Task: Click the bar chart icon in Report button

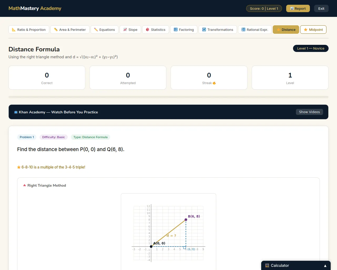Action: pyautogui.click(x=292, y=8)
